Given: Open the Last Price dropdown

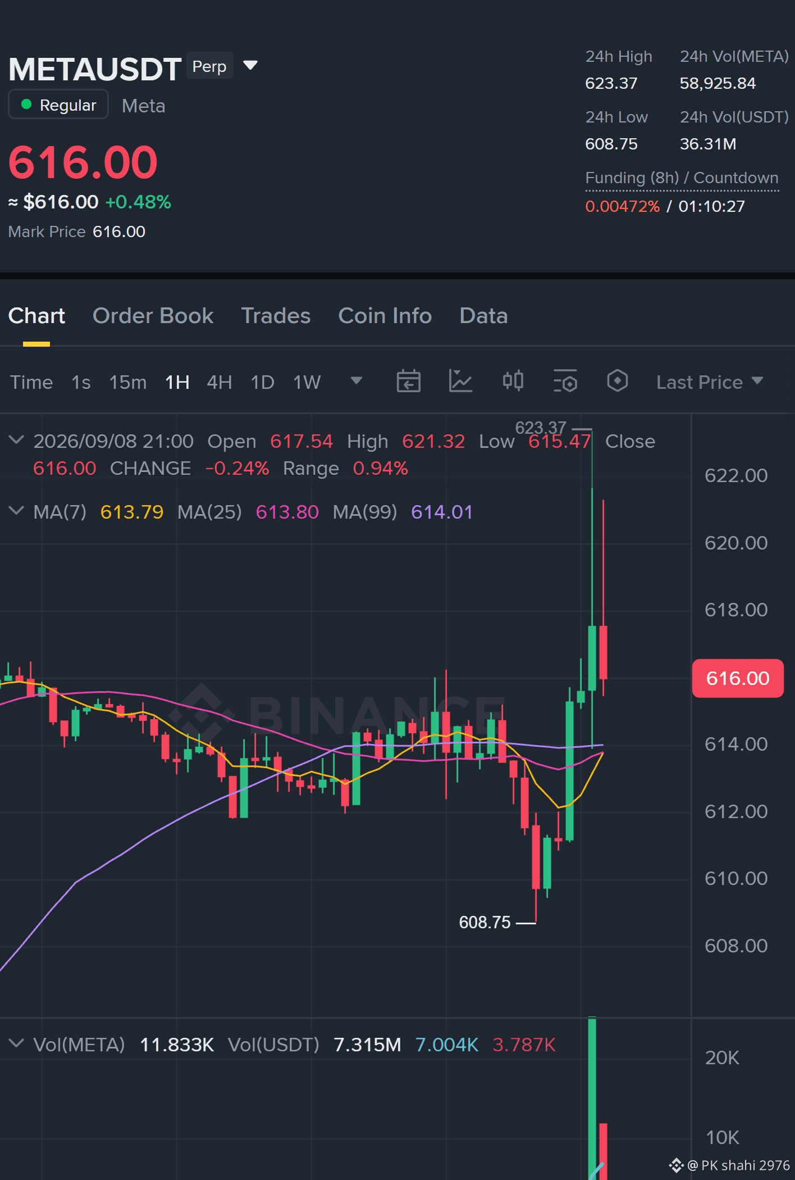Looking at the screenshot, I should 710,382.
